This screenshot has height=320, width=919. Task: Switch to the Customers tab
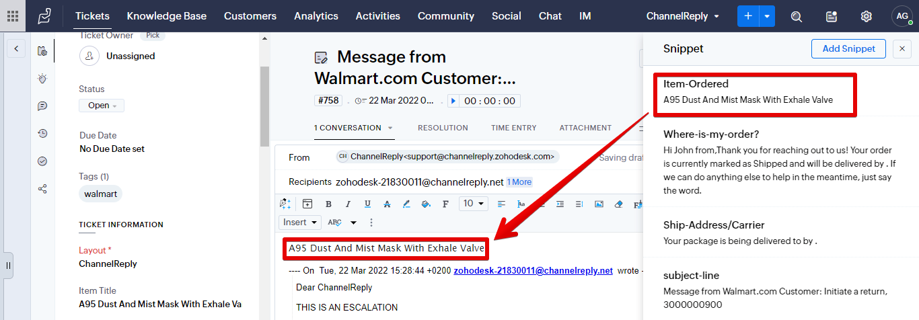250,16
